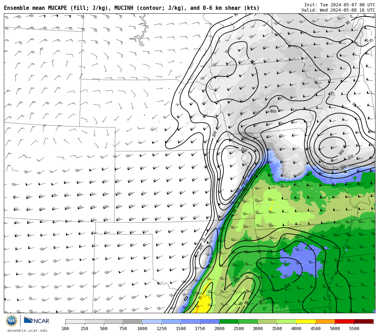Pick the dark green 2000–2500 legend swatch
The width and height of the screenshot is (379, 335).
(229, 321)
